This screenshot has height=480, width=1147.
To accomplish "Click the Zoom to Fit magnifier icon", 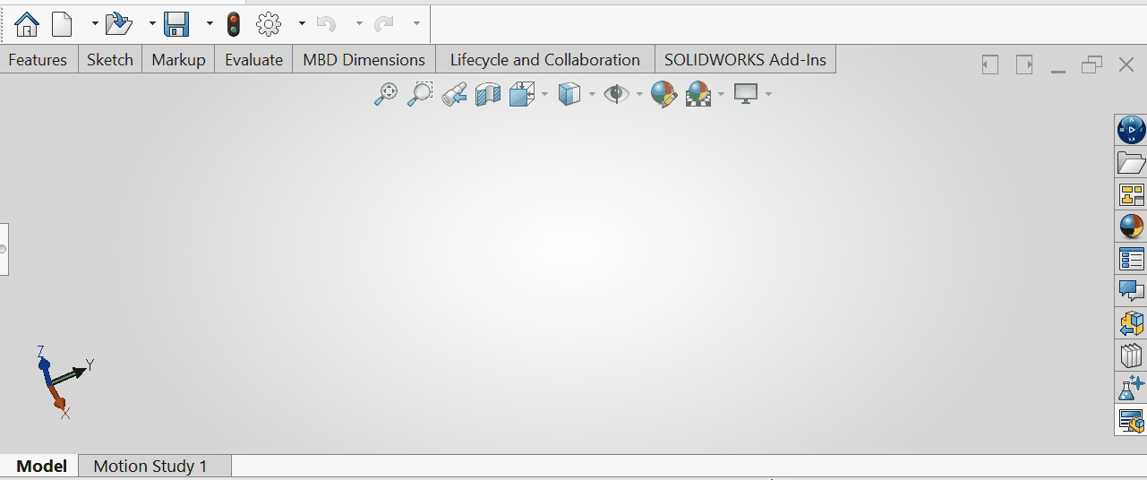I will (x=385, y=94).
